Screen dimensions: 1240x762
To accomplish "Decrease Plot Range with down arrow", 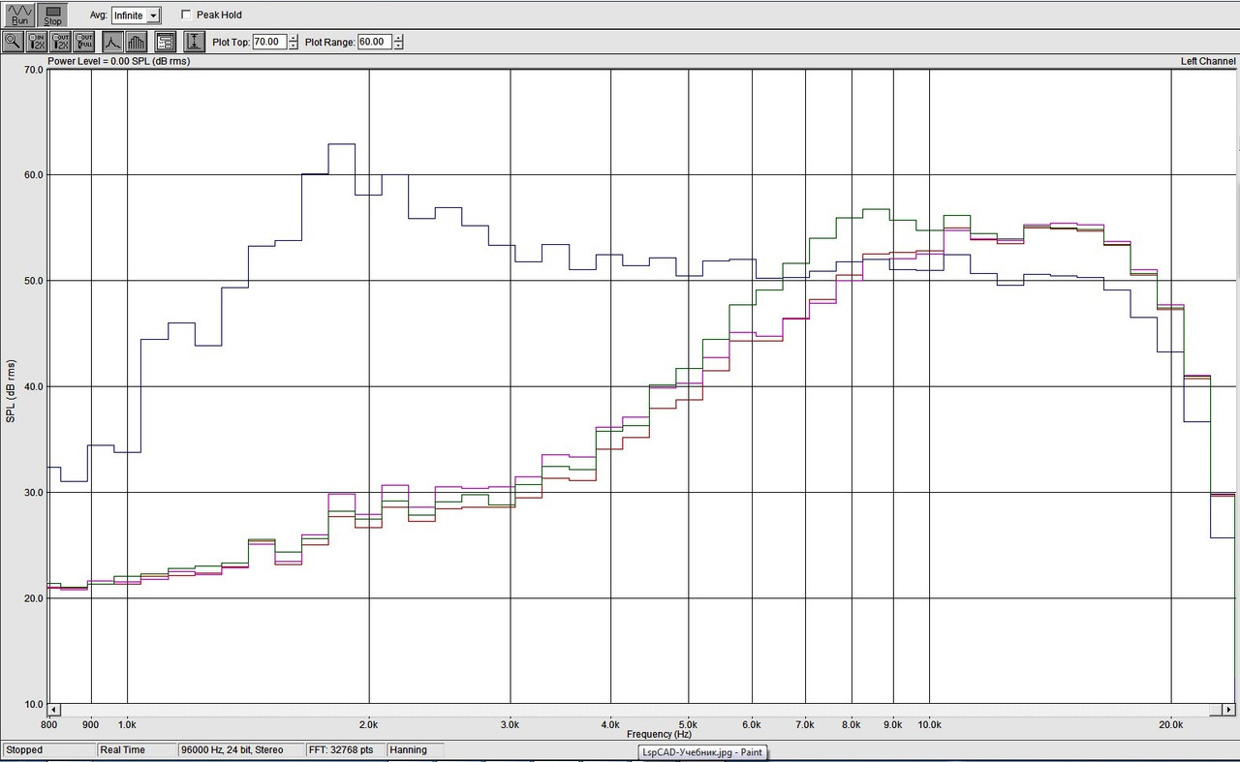I will [x=398, y=46].
